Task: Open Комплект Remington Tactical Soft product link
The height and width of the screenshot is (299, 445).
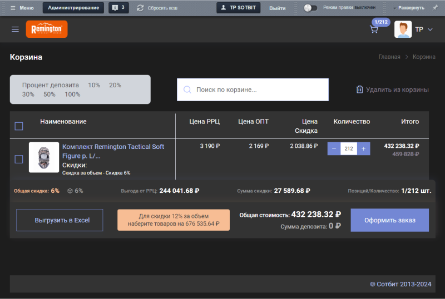Action: [x=113, y=151]
